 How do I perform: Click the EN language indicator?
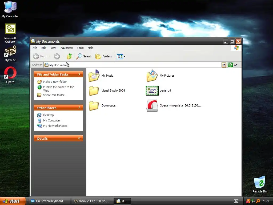point(236,201)
